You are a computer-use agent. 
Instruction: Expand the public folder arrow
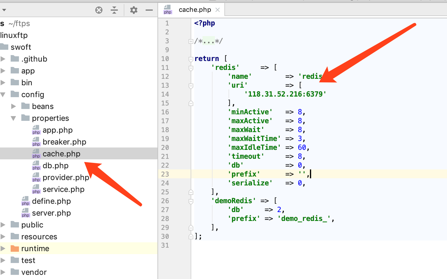click(x=3, y=225)
